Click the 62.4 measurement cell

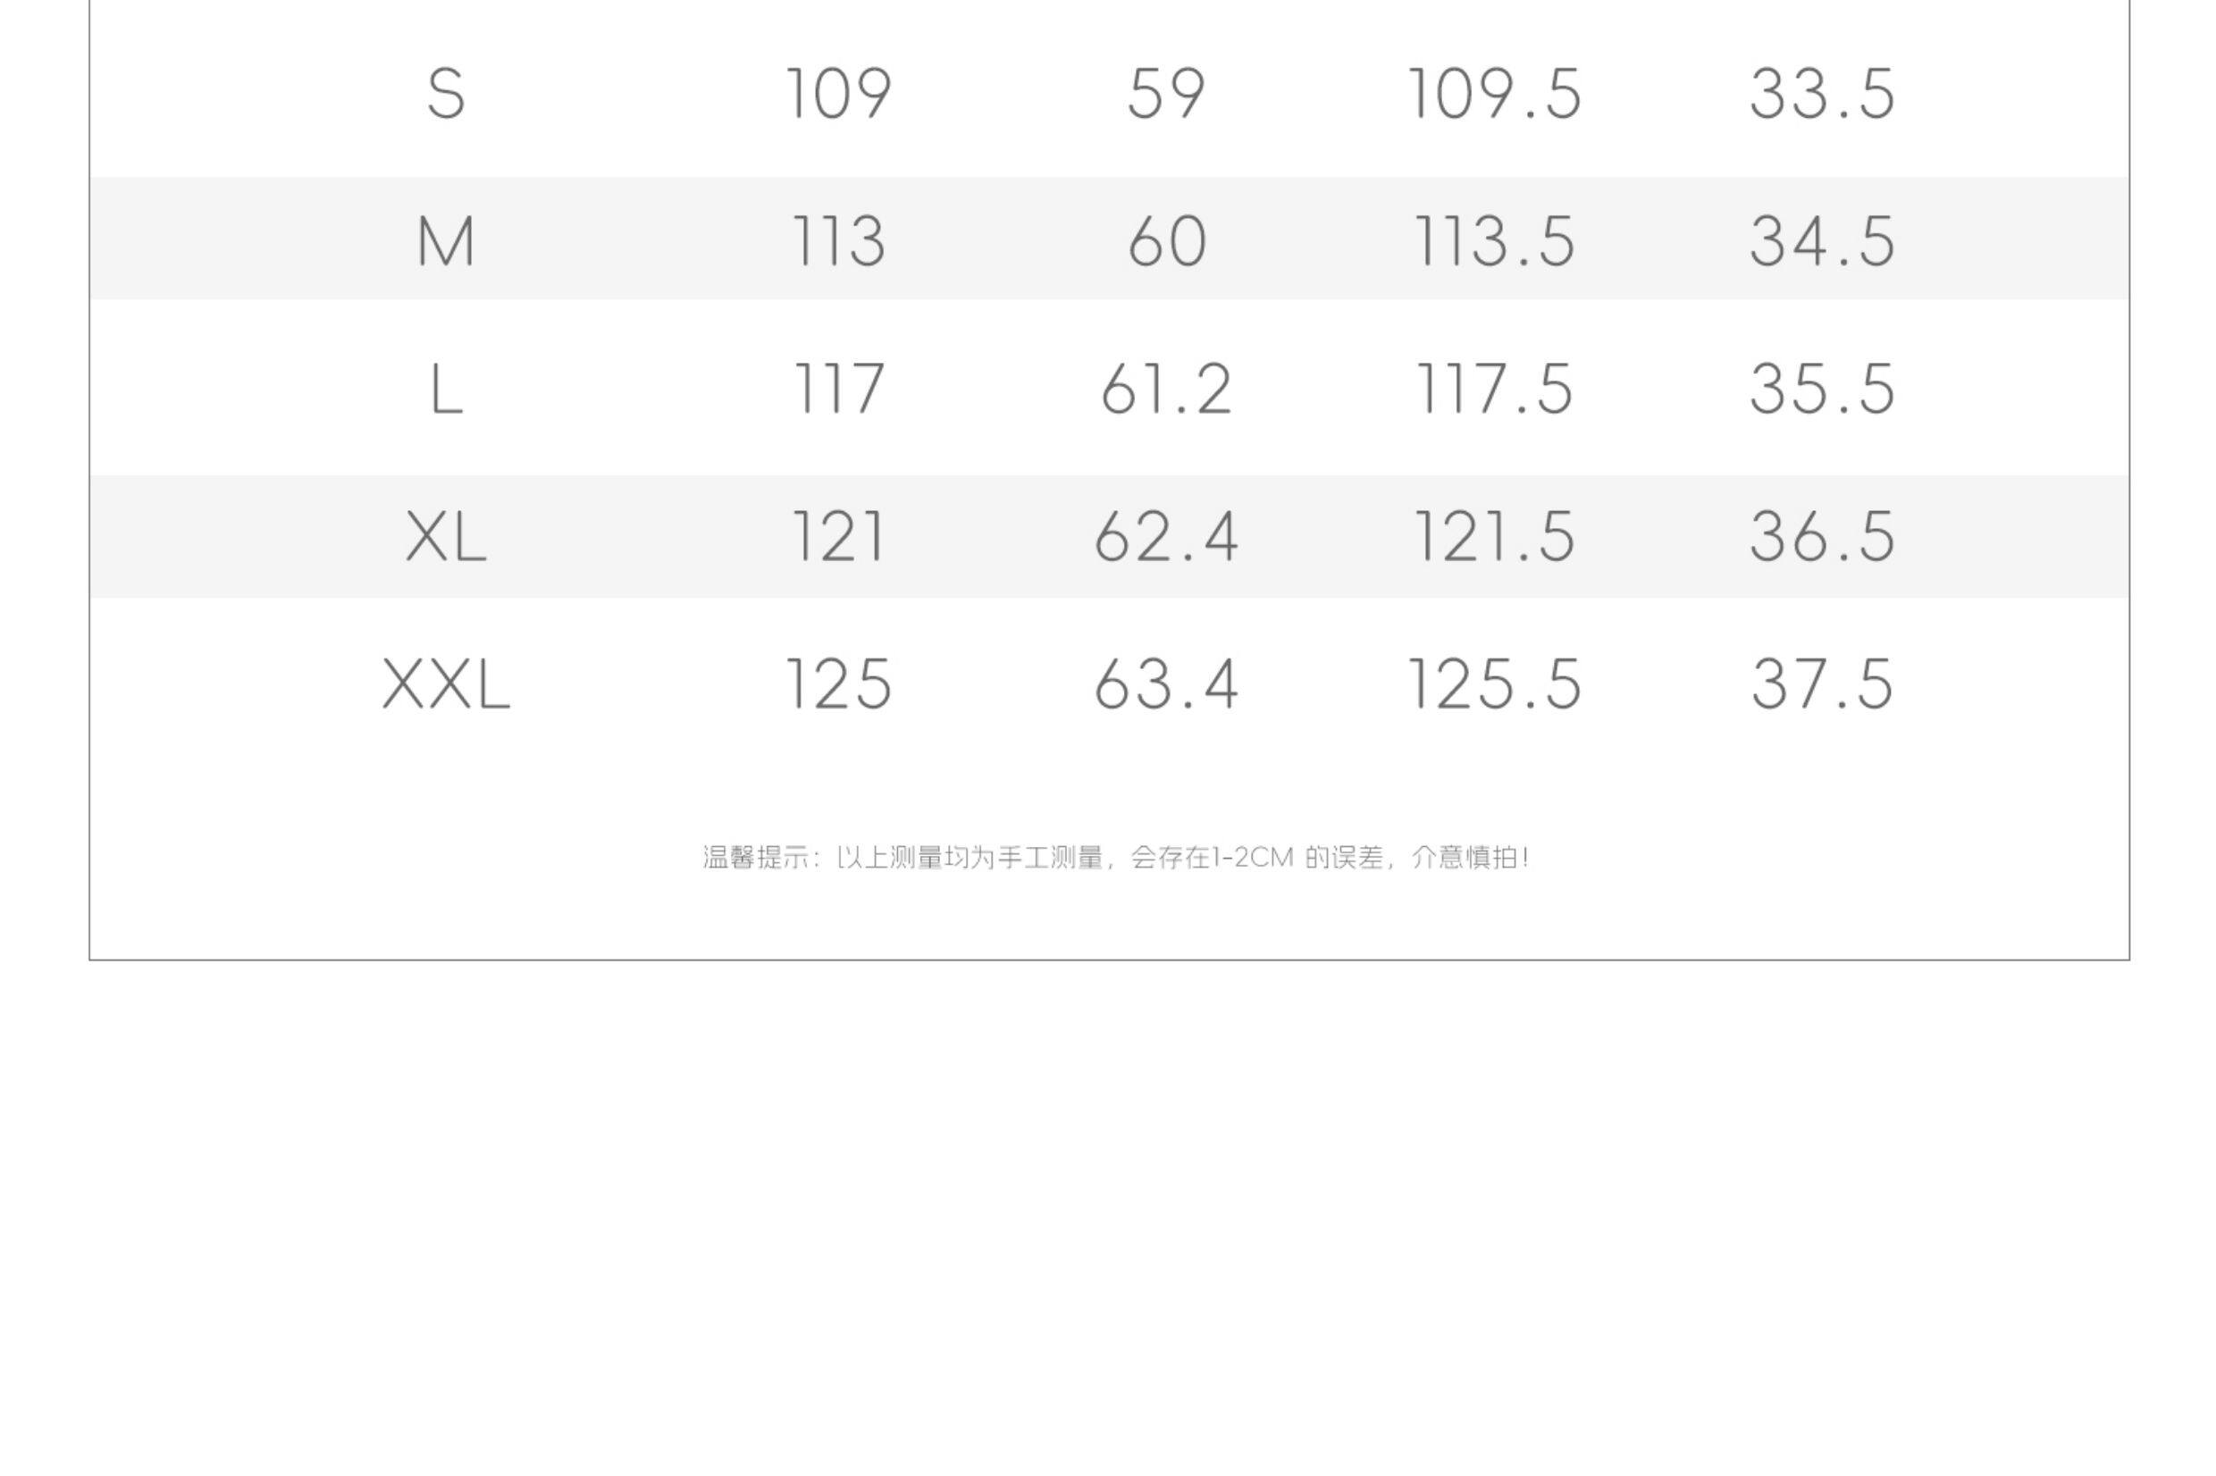(1165, 537)
